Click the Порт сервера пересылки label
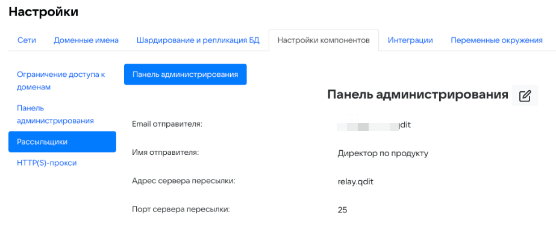The image size is (556, 227). 181,209
